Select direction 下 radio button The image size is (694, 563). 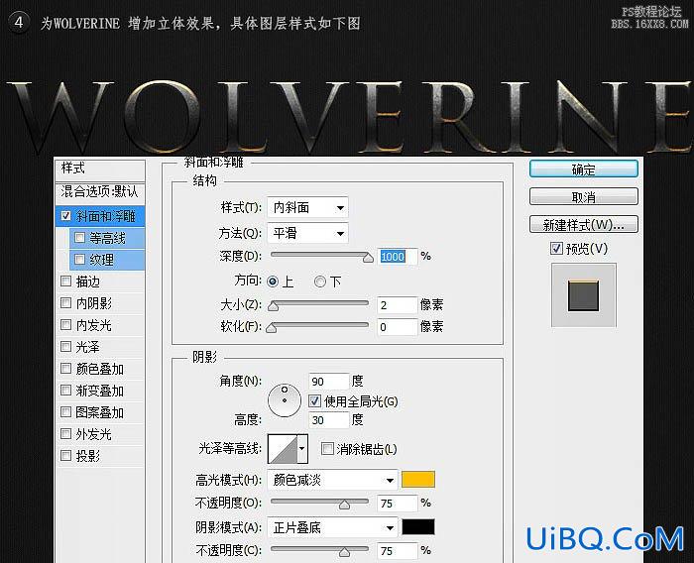[320, 281]
